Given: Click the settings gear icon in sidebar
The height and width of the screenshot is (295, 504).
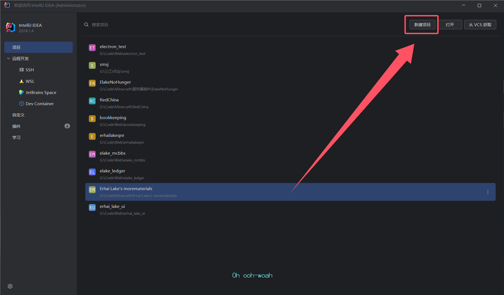Looking at the screenshot, I should pos(10,286).
